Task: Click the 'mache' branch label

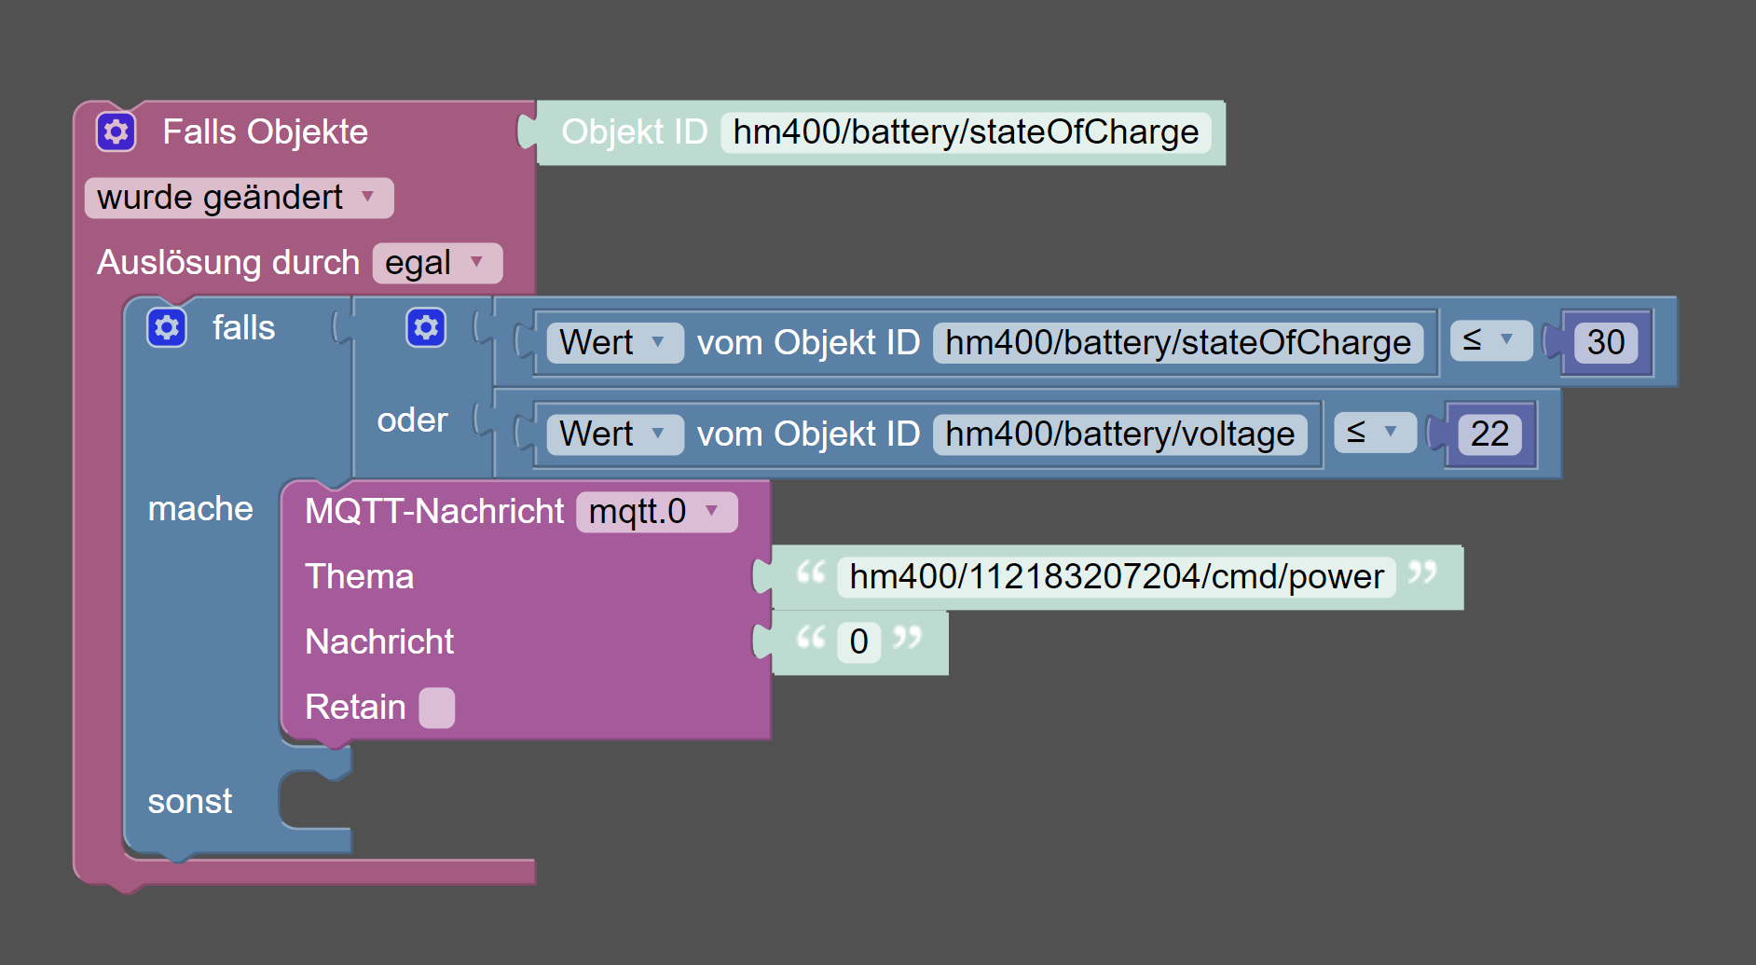Action: point(200,509)
